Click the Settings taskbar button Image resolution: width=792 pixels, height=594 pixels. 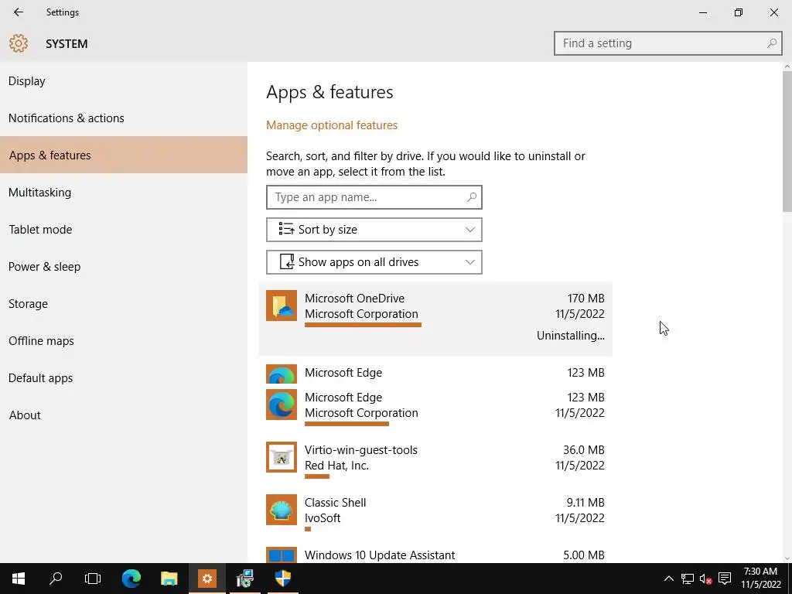tap(207, 579)
